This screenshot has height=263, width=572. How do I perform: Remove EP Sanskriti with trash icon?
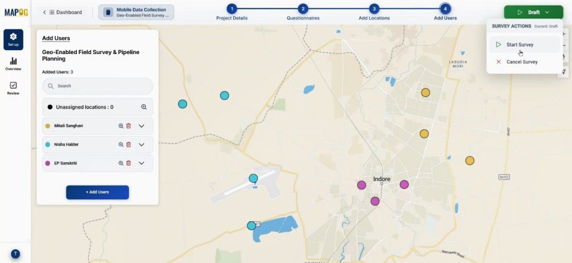point(128,163)
